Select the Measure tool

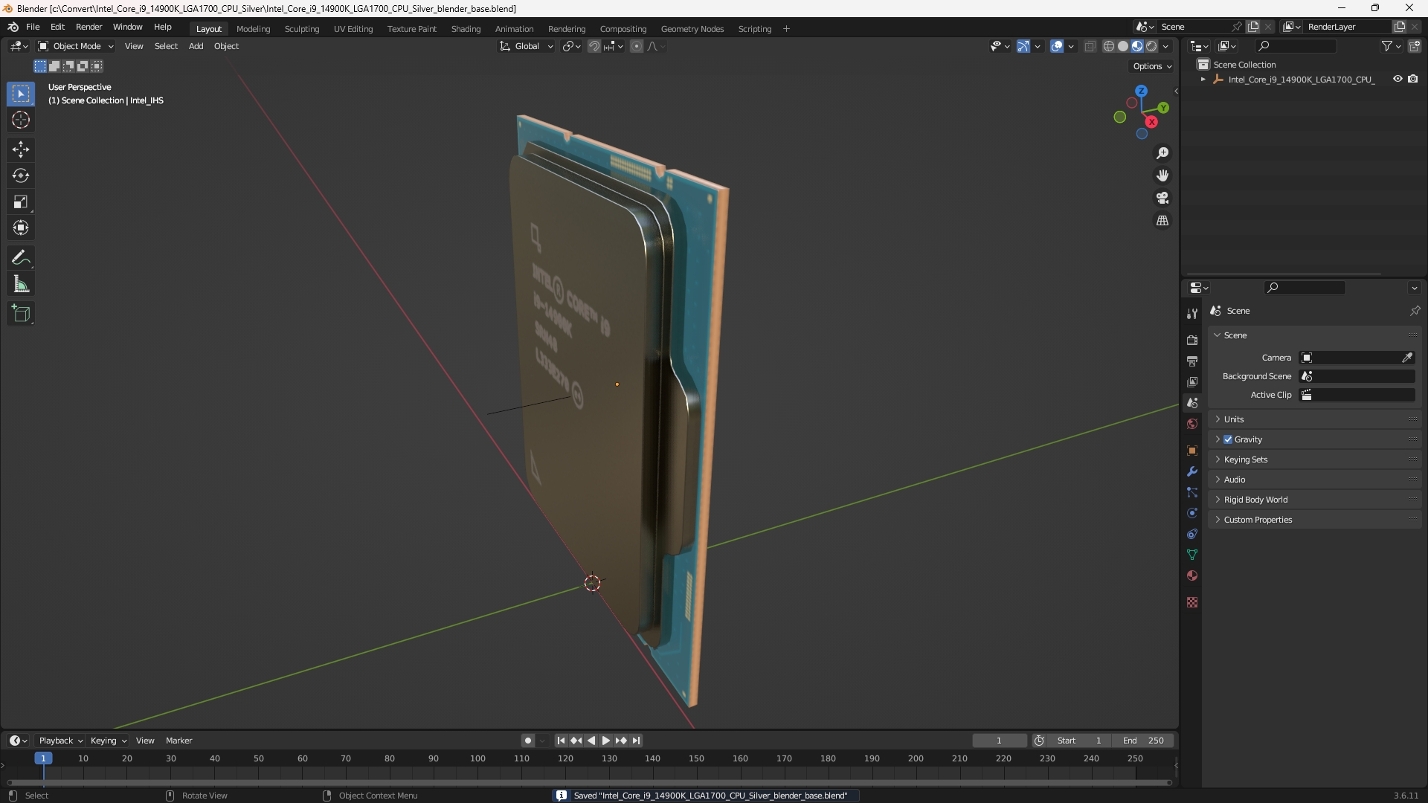(21, 284)
